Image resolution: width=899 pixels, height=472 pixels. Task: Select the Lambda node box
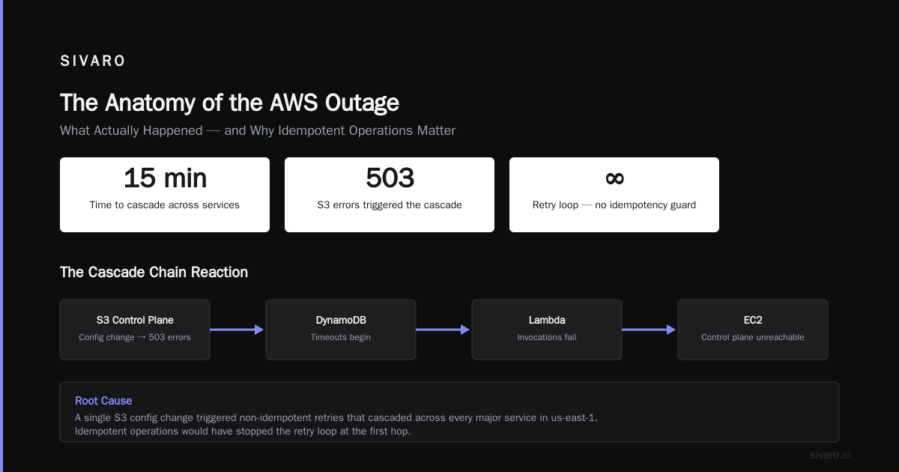click(x=547, y=330)
